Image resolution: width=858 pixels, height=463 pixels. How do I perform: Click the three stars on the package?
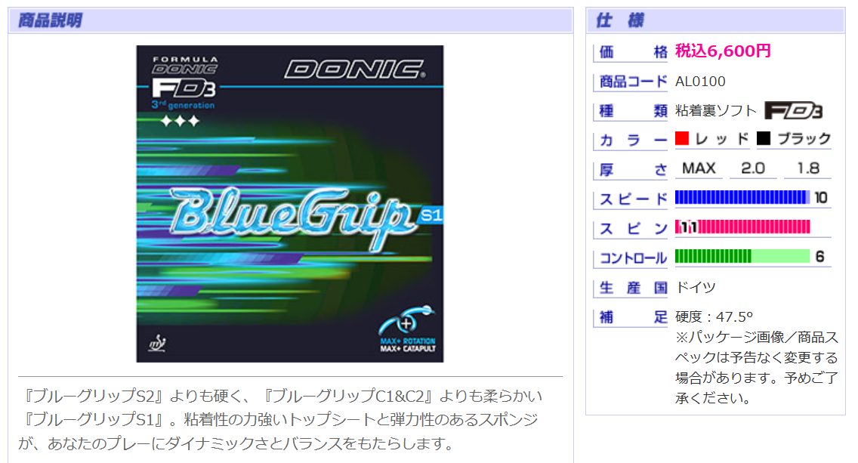180,122
